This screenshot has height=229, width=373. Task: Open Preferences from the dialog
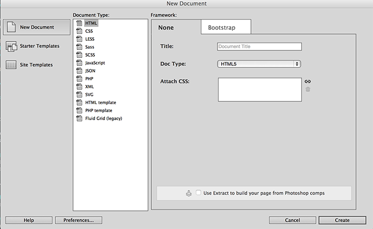pyautogui.click(x=78, y=220)
